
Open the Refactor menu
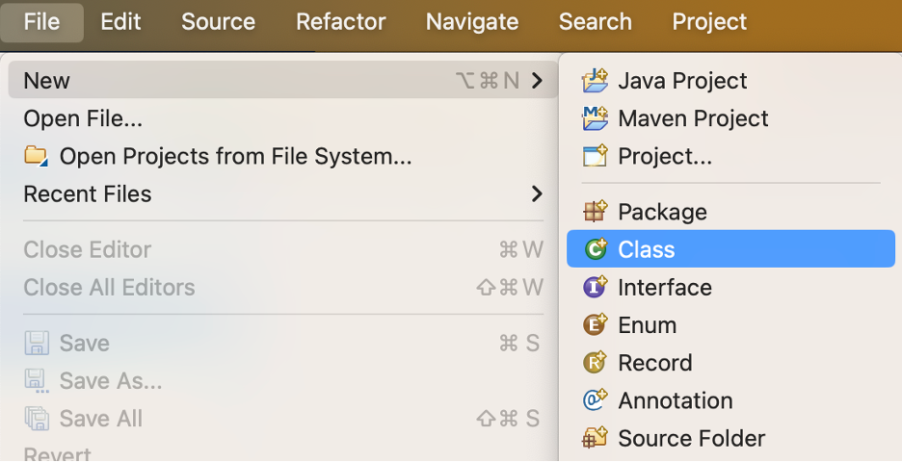click(340, 21)
